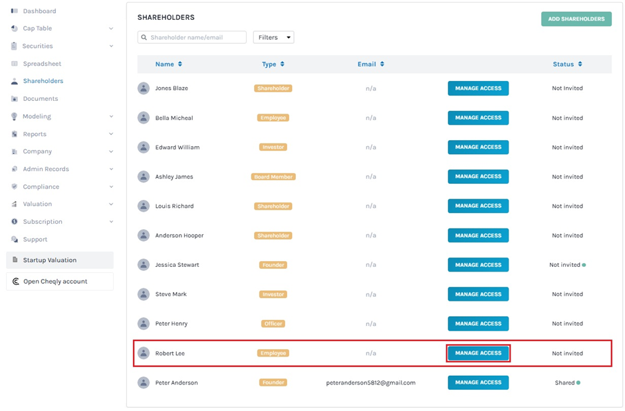
Task: Expand the Valuation submenu arrow
Action: 111,205
